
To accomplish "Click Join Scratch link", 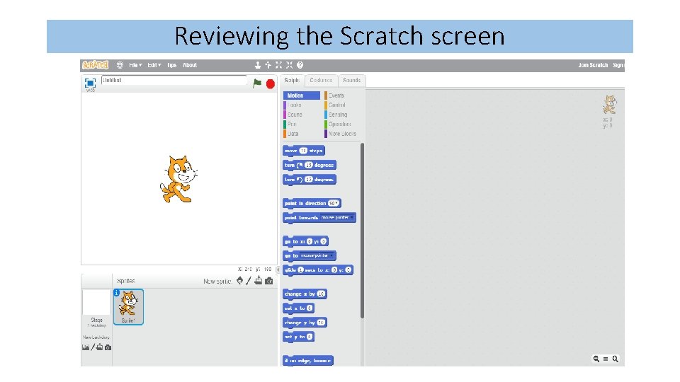I will 593,65.
